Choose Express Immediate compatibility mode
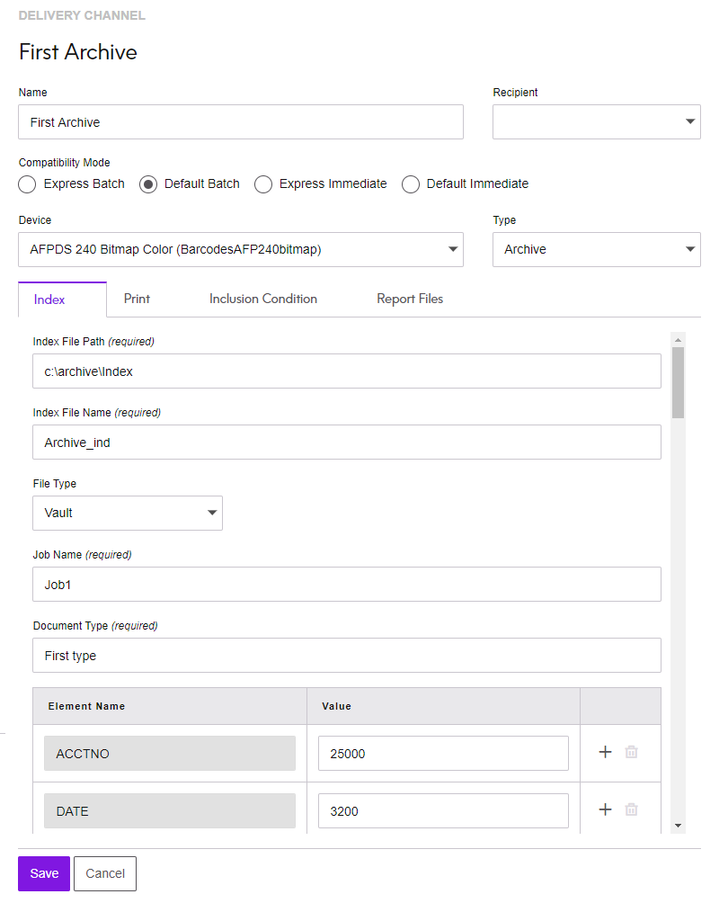728x903 pixels. [x=263, y=184]
